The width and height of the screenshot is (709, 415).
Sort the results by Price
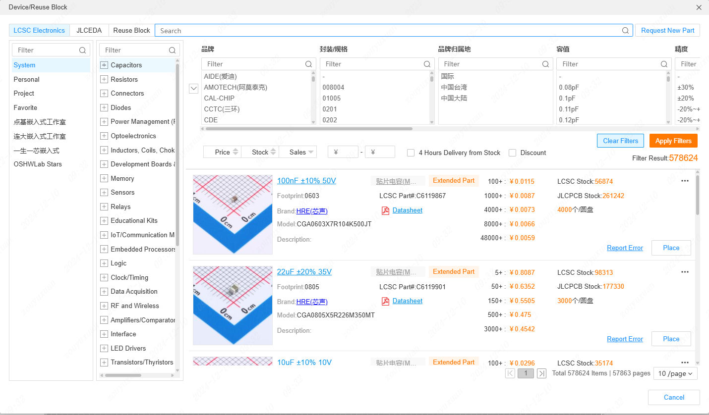[222, 152]
